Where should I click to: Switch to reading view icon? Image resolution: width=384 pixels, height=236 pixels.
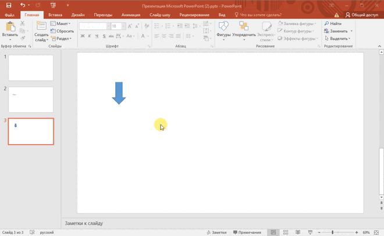298,233
